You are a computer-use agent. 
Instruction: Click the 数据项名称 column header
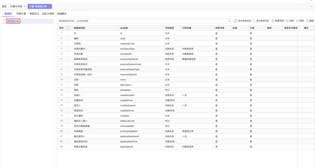point(80,28)
